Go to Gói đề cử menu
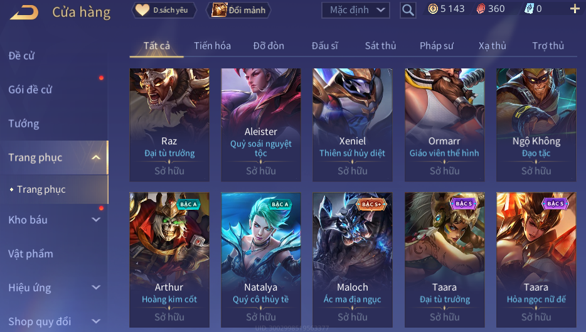This screenshot has height=332, width=586. (30, 89)
